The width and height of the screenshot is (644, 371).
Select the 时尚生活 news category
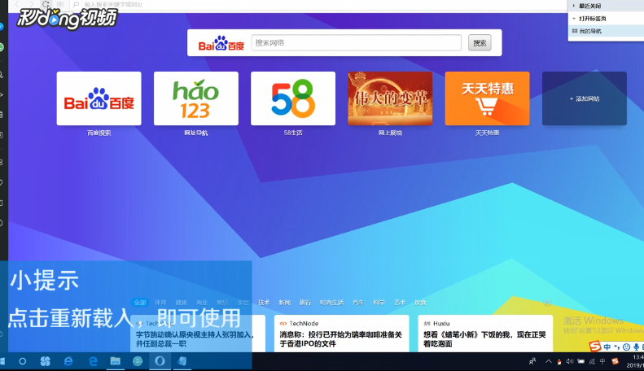pos(331,303)
